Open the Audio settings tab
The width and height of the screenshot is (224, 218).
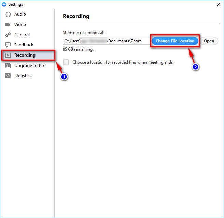pos(20,14)
